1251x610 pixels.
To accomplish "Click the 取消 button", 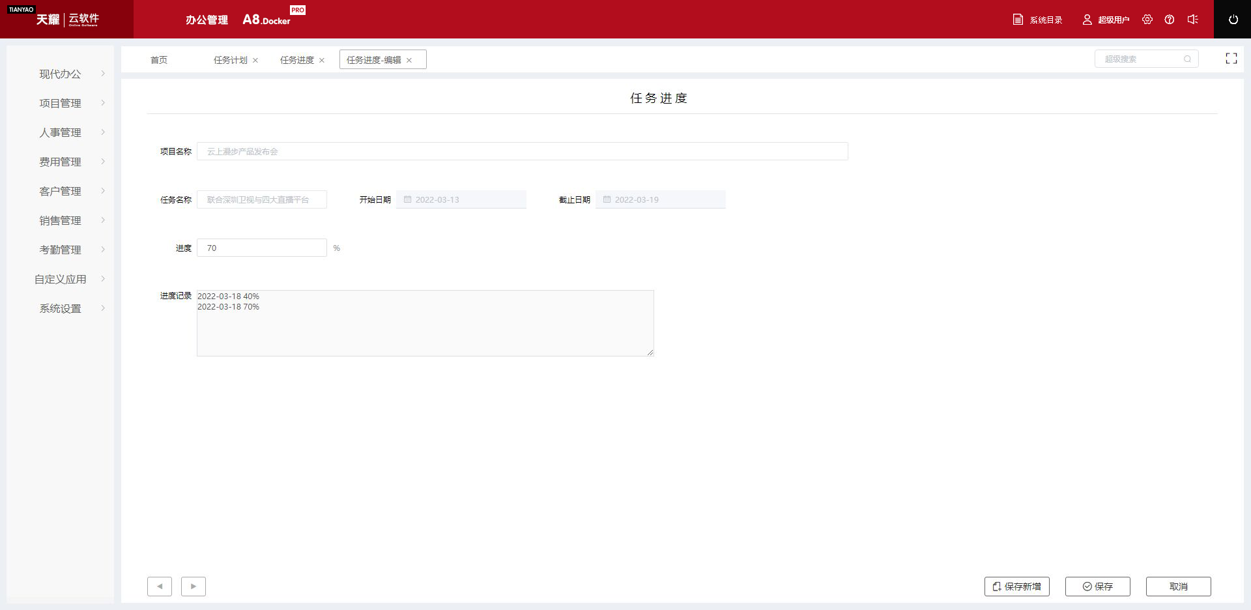I will point(1178,587).
